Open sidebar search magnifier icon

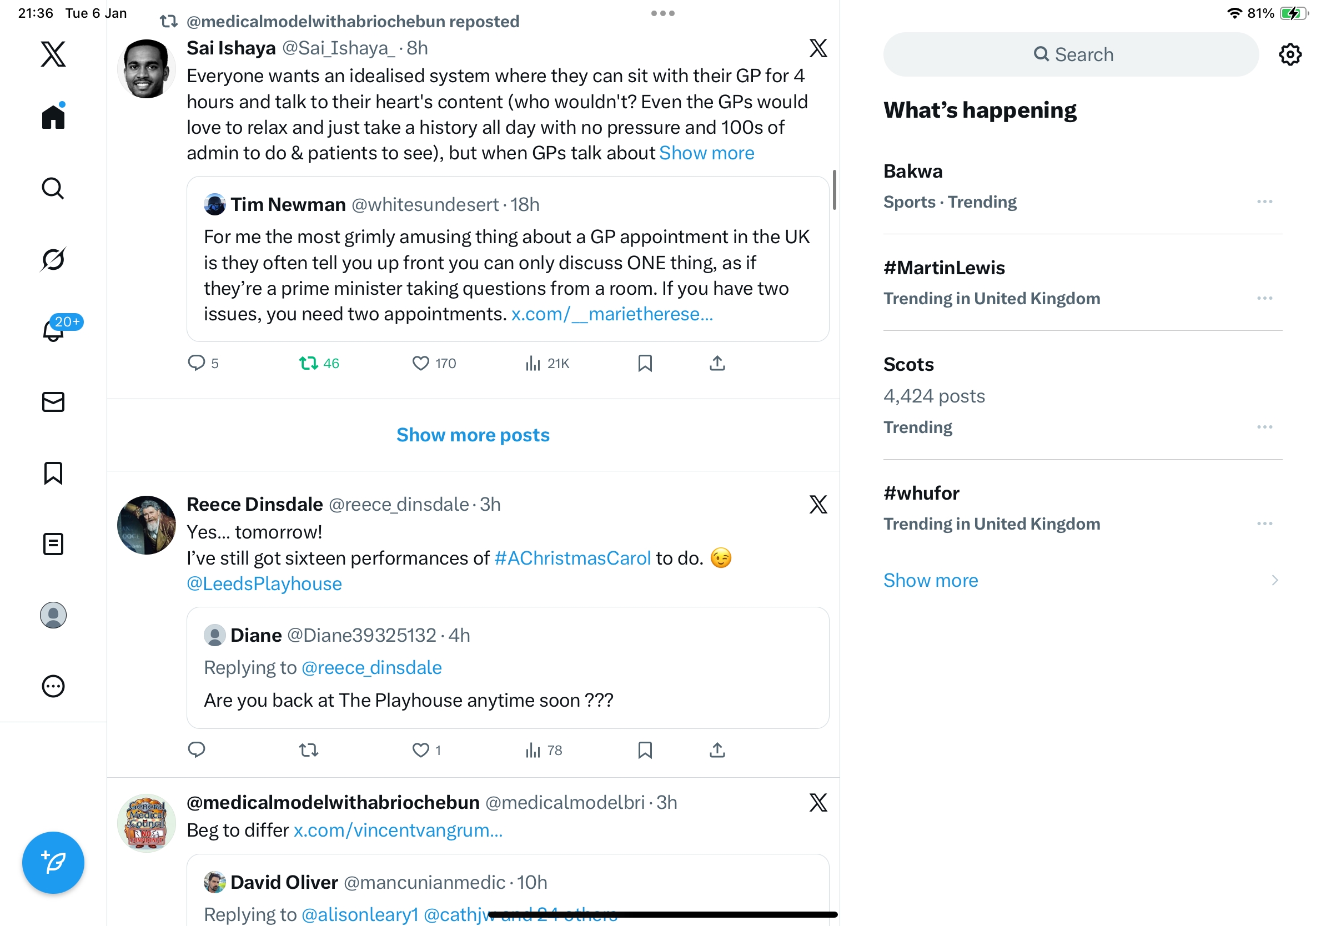tap(53, 188)
